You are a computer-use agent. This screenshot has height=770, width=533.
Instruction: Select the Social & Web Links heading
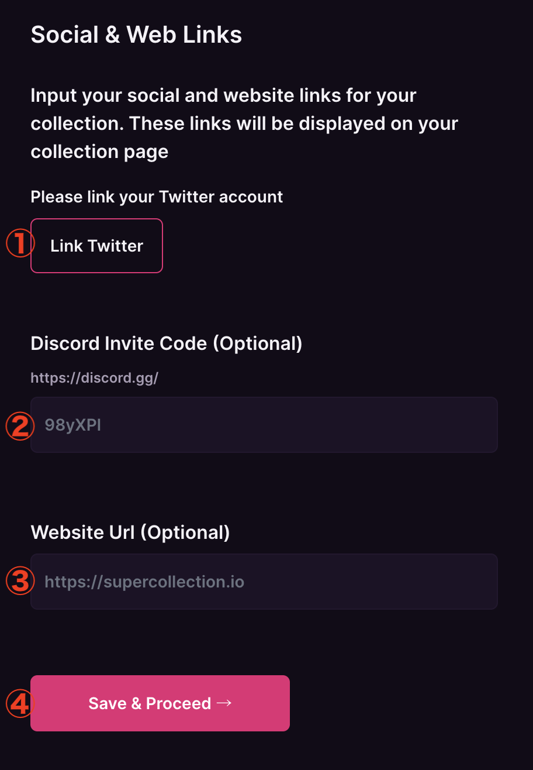point(136,35)
